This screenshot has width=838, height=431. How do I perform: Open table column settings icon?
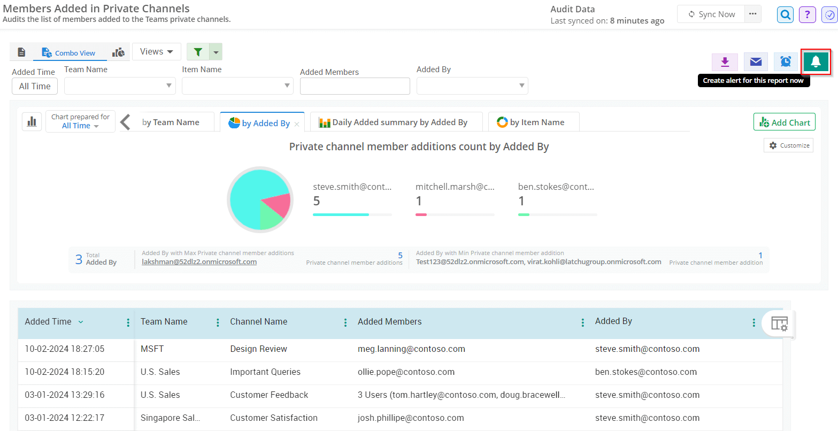click(779, 324)
